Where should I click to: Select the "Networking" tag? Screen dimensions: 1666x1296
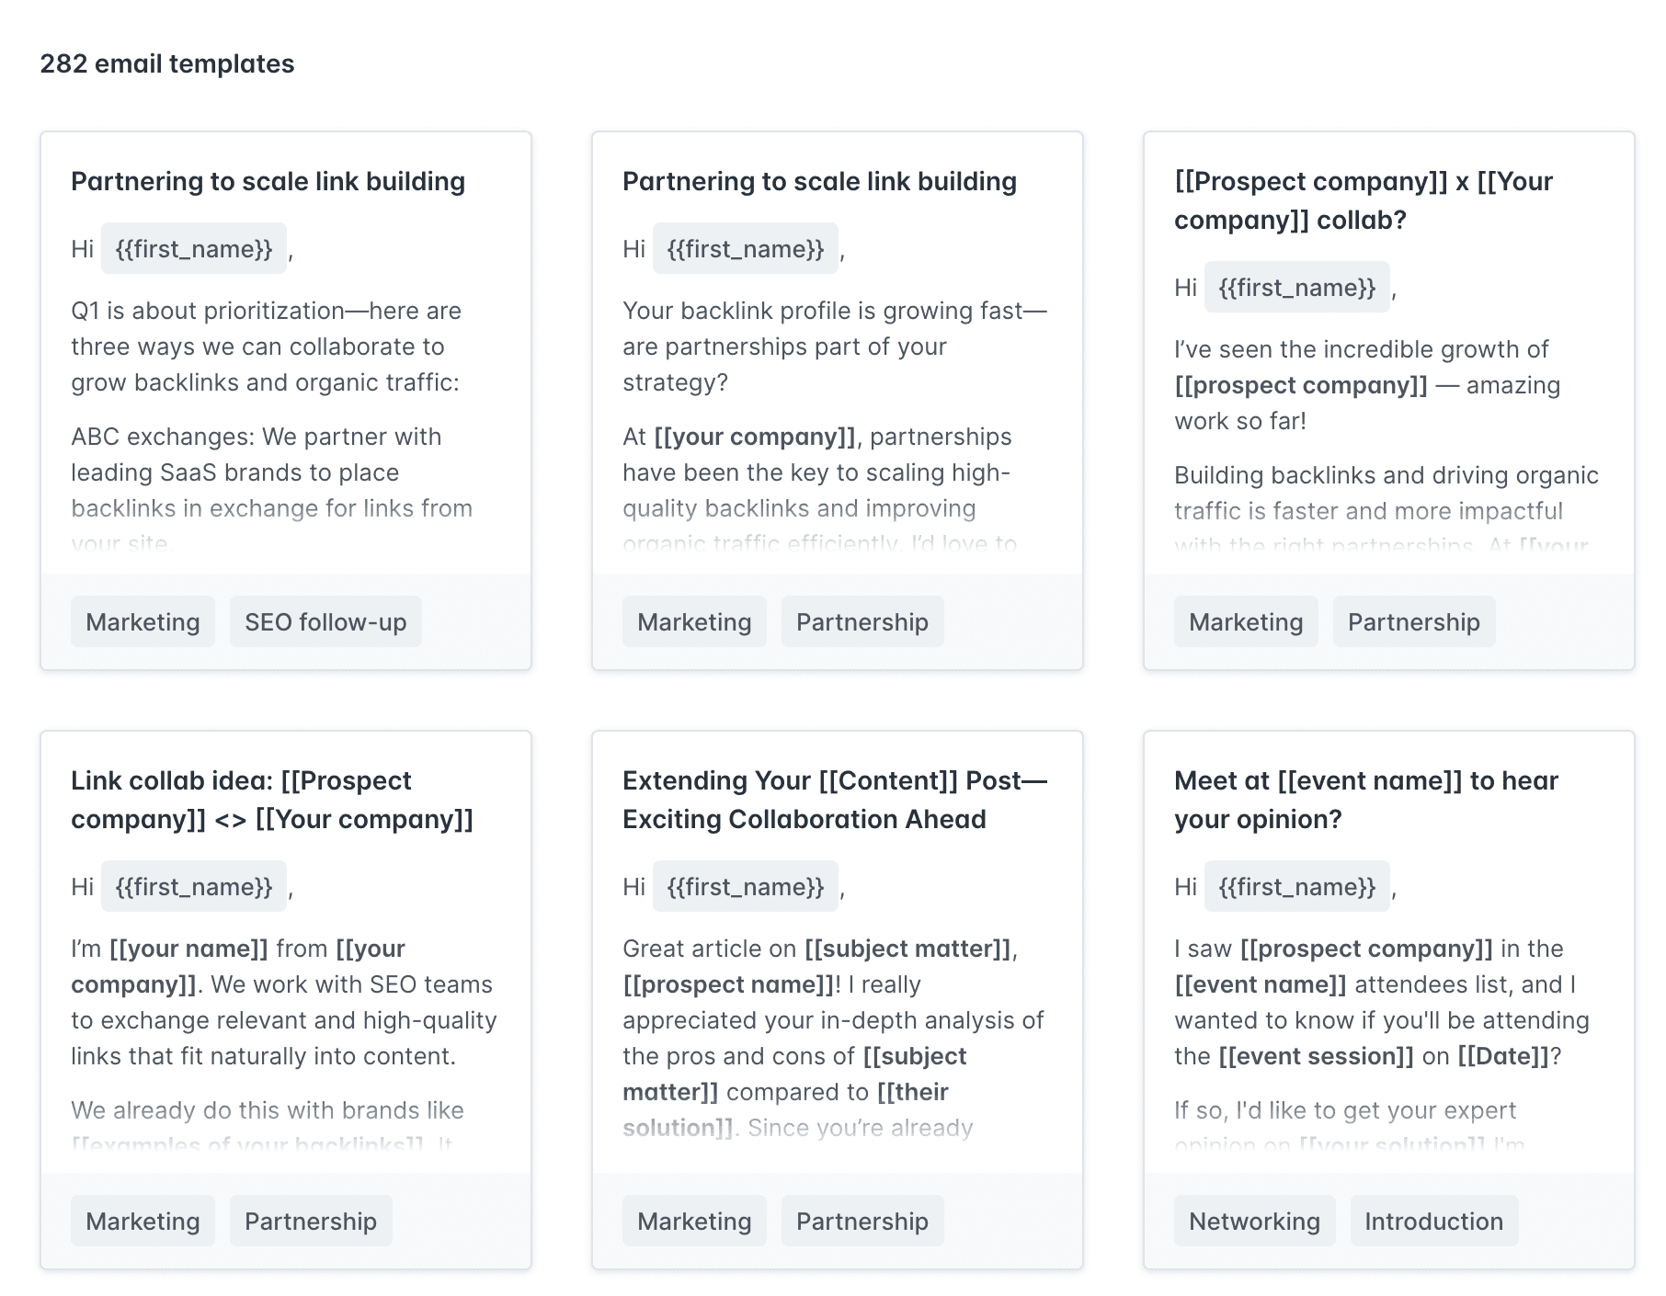point(1254,1222)
